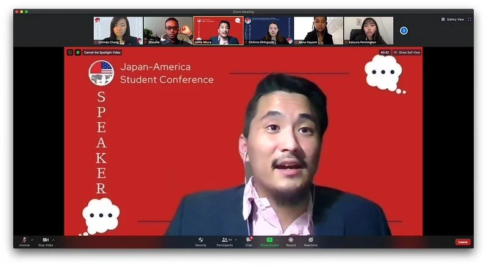This screenshot has width=487, height=266.
Task: Enter full screen mode
Action: [x=469, y=19]
